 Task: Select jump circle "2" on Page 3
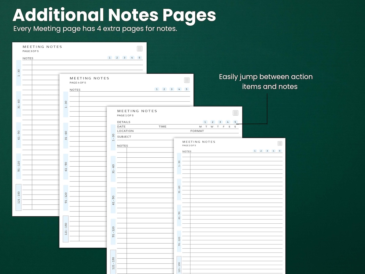117,58
